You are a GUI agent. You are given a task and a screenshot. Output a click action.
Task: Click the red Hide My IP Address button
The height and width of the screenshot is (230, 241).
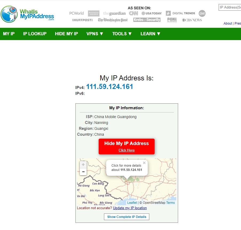click(126, 146)
